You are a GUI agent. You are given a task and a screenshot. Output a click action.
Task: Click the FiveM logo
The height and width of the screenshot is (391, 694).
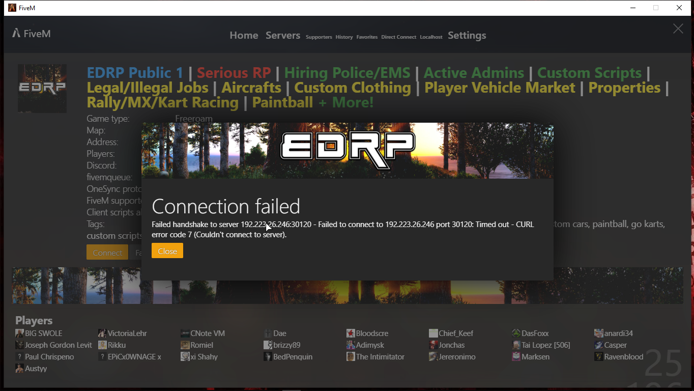(32, 34)
